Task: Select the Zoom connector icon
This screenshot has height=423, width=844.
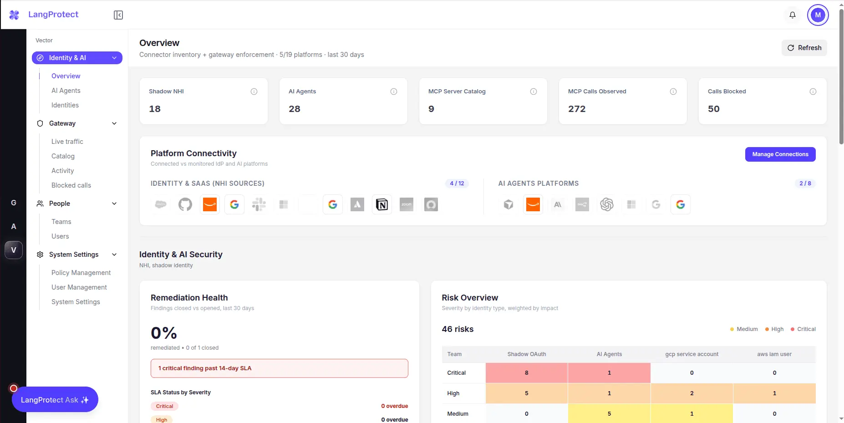Action: pyautogui.click(x=407, y=204)
